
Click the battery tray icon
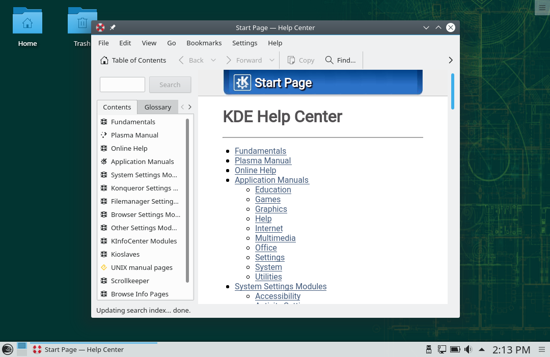455,349
